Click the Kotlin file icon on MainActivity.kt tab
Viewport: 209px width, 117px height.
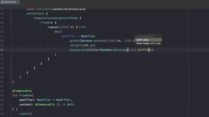(x=2, y=2)
